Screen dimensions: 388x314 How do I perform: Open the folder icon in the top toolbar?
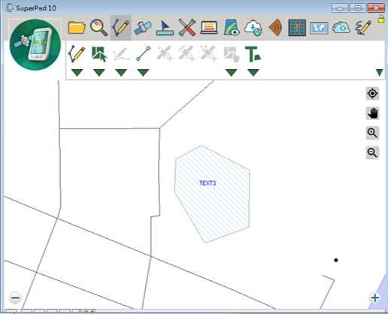coord(77,27)
